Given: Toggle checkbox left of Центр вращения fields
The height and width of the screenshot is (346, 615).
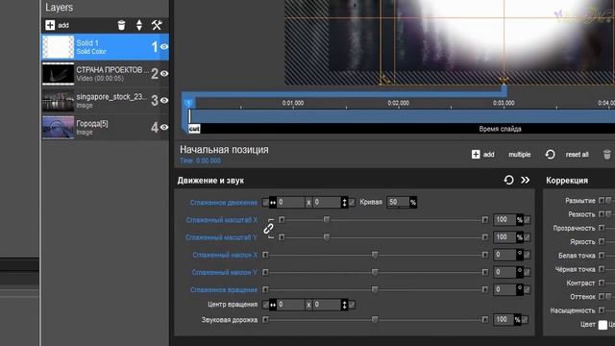Looking at the screenshot, I should 265,305.
